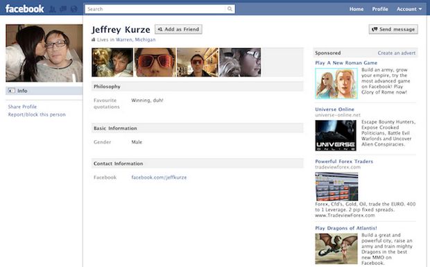This screenshot has width=430, height=267.
Task: Open friend requests icon in header
Action: coord(53,9)
